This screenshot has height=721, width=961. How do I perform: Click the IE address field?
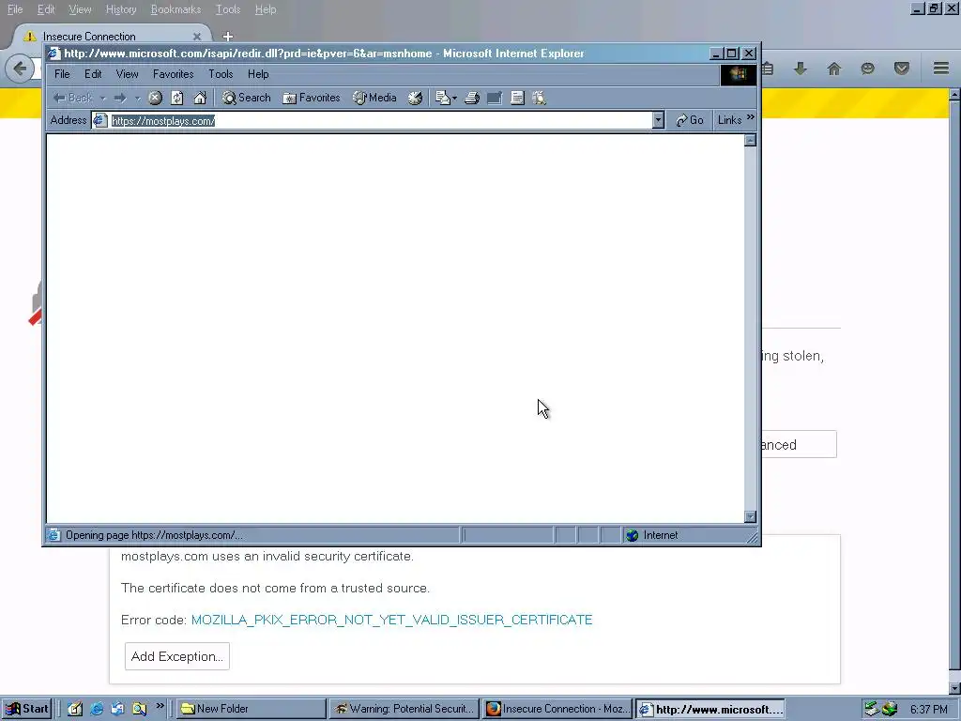pos(377,120)
